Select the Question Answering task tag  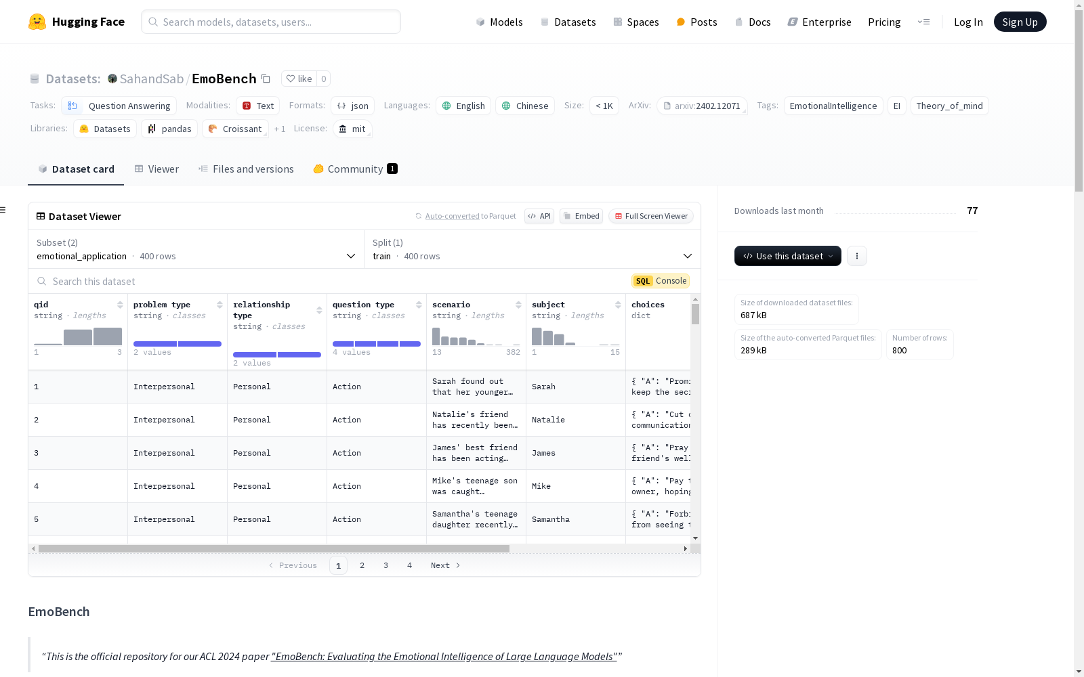119,106
